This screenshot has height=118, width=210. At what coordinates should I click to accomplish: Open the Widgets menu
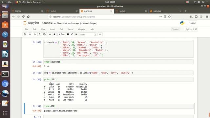[81, 29]
